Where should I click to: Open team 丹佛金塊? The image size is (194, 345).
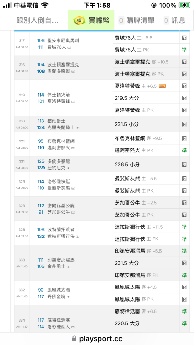pos(56,297)
